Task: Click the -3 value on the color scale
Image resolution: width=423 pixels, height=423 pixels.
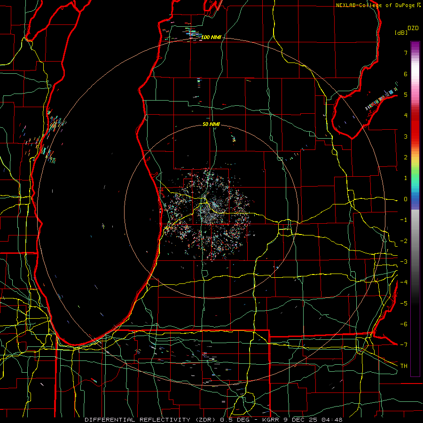Action: tap(404, 262)
